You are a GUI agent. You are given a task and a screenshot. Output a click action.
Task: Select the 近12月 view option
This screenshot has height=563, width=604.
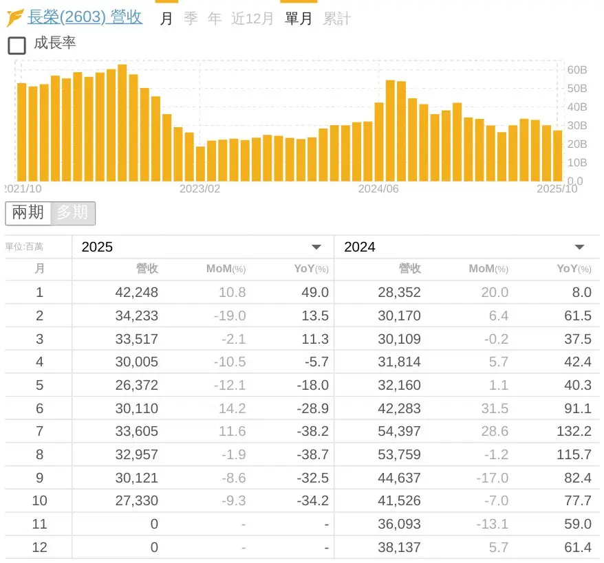(x=252, y=19)
